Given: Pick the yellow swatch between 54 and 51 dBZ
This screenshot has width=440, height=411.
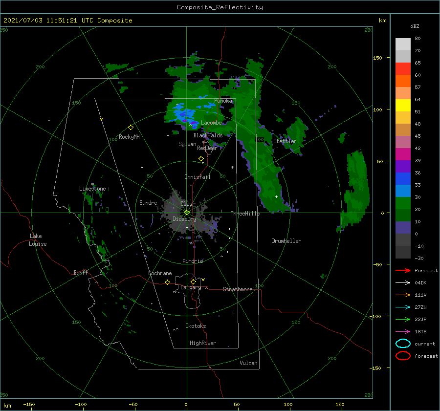Looking at the screenshot, I should tap(403, 105).
